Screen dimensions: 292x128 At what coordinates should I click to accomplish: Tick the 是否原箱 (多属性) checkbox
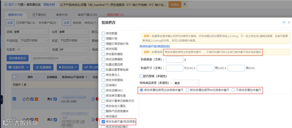pos(141,76)
